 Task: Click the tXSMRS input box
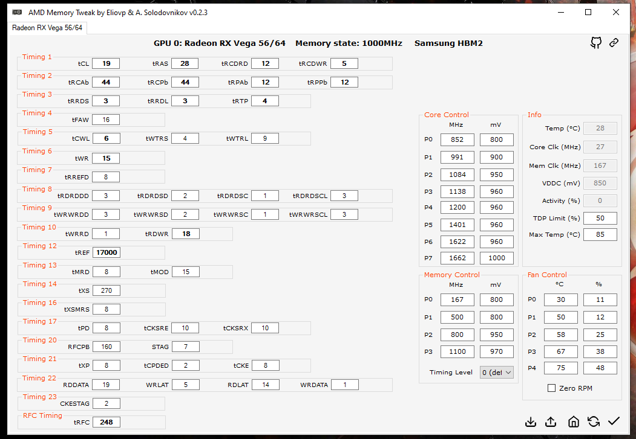[x=107, y=309]
